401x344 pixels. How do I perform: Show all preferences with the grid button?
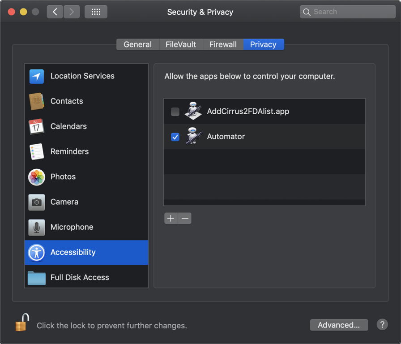pos(96,12)
